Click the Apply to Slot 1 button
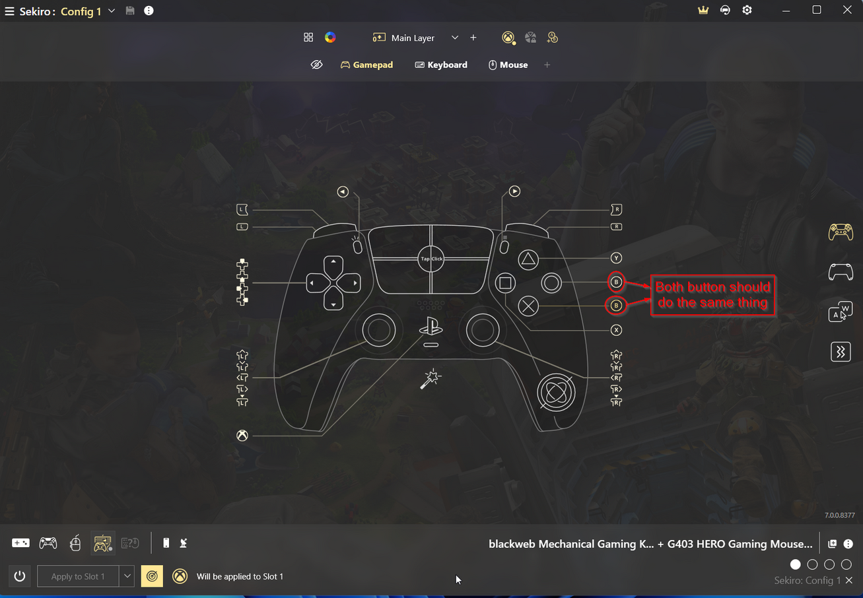The image size is (863, 598). pos(78,576)
